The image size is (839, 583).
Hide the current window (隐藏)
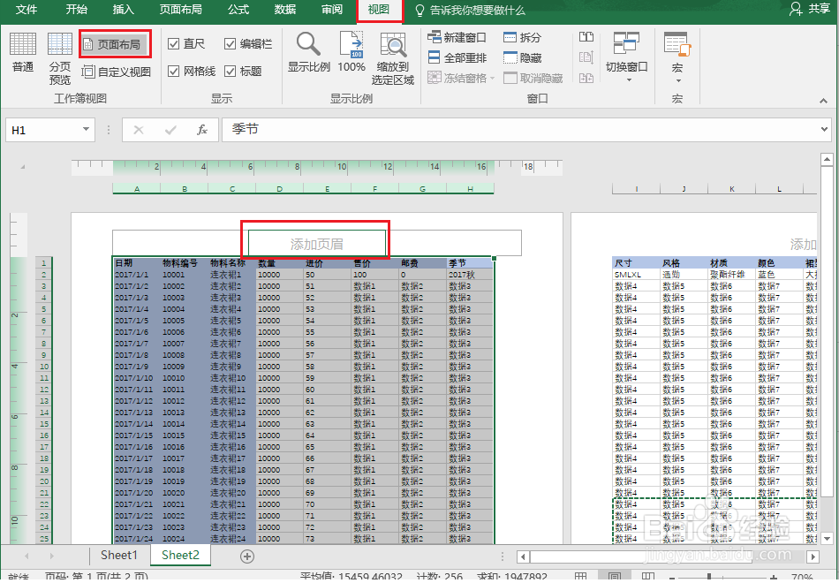(522, 57)
